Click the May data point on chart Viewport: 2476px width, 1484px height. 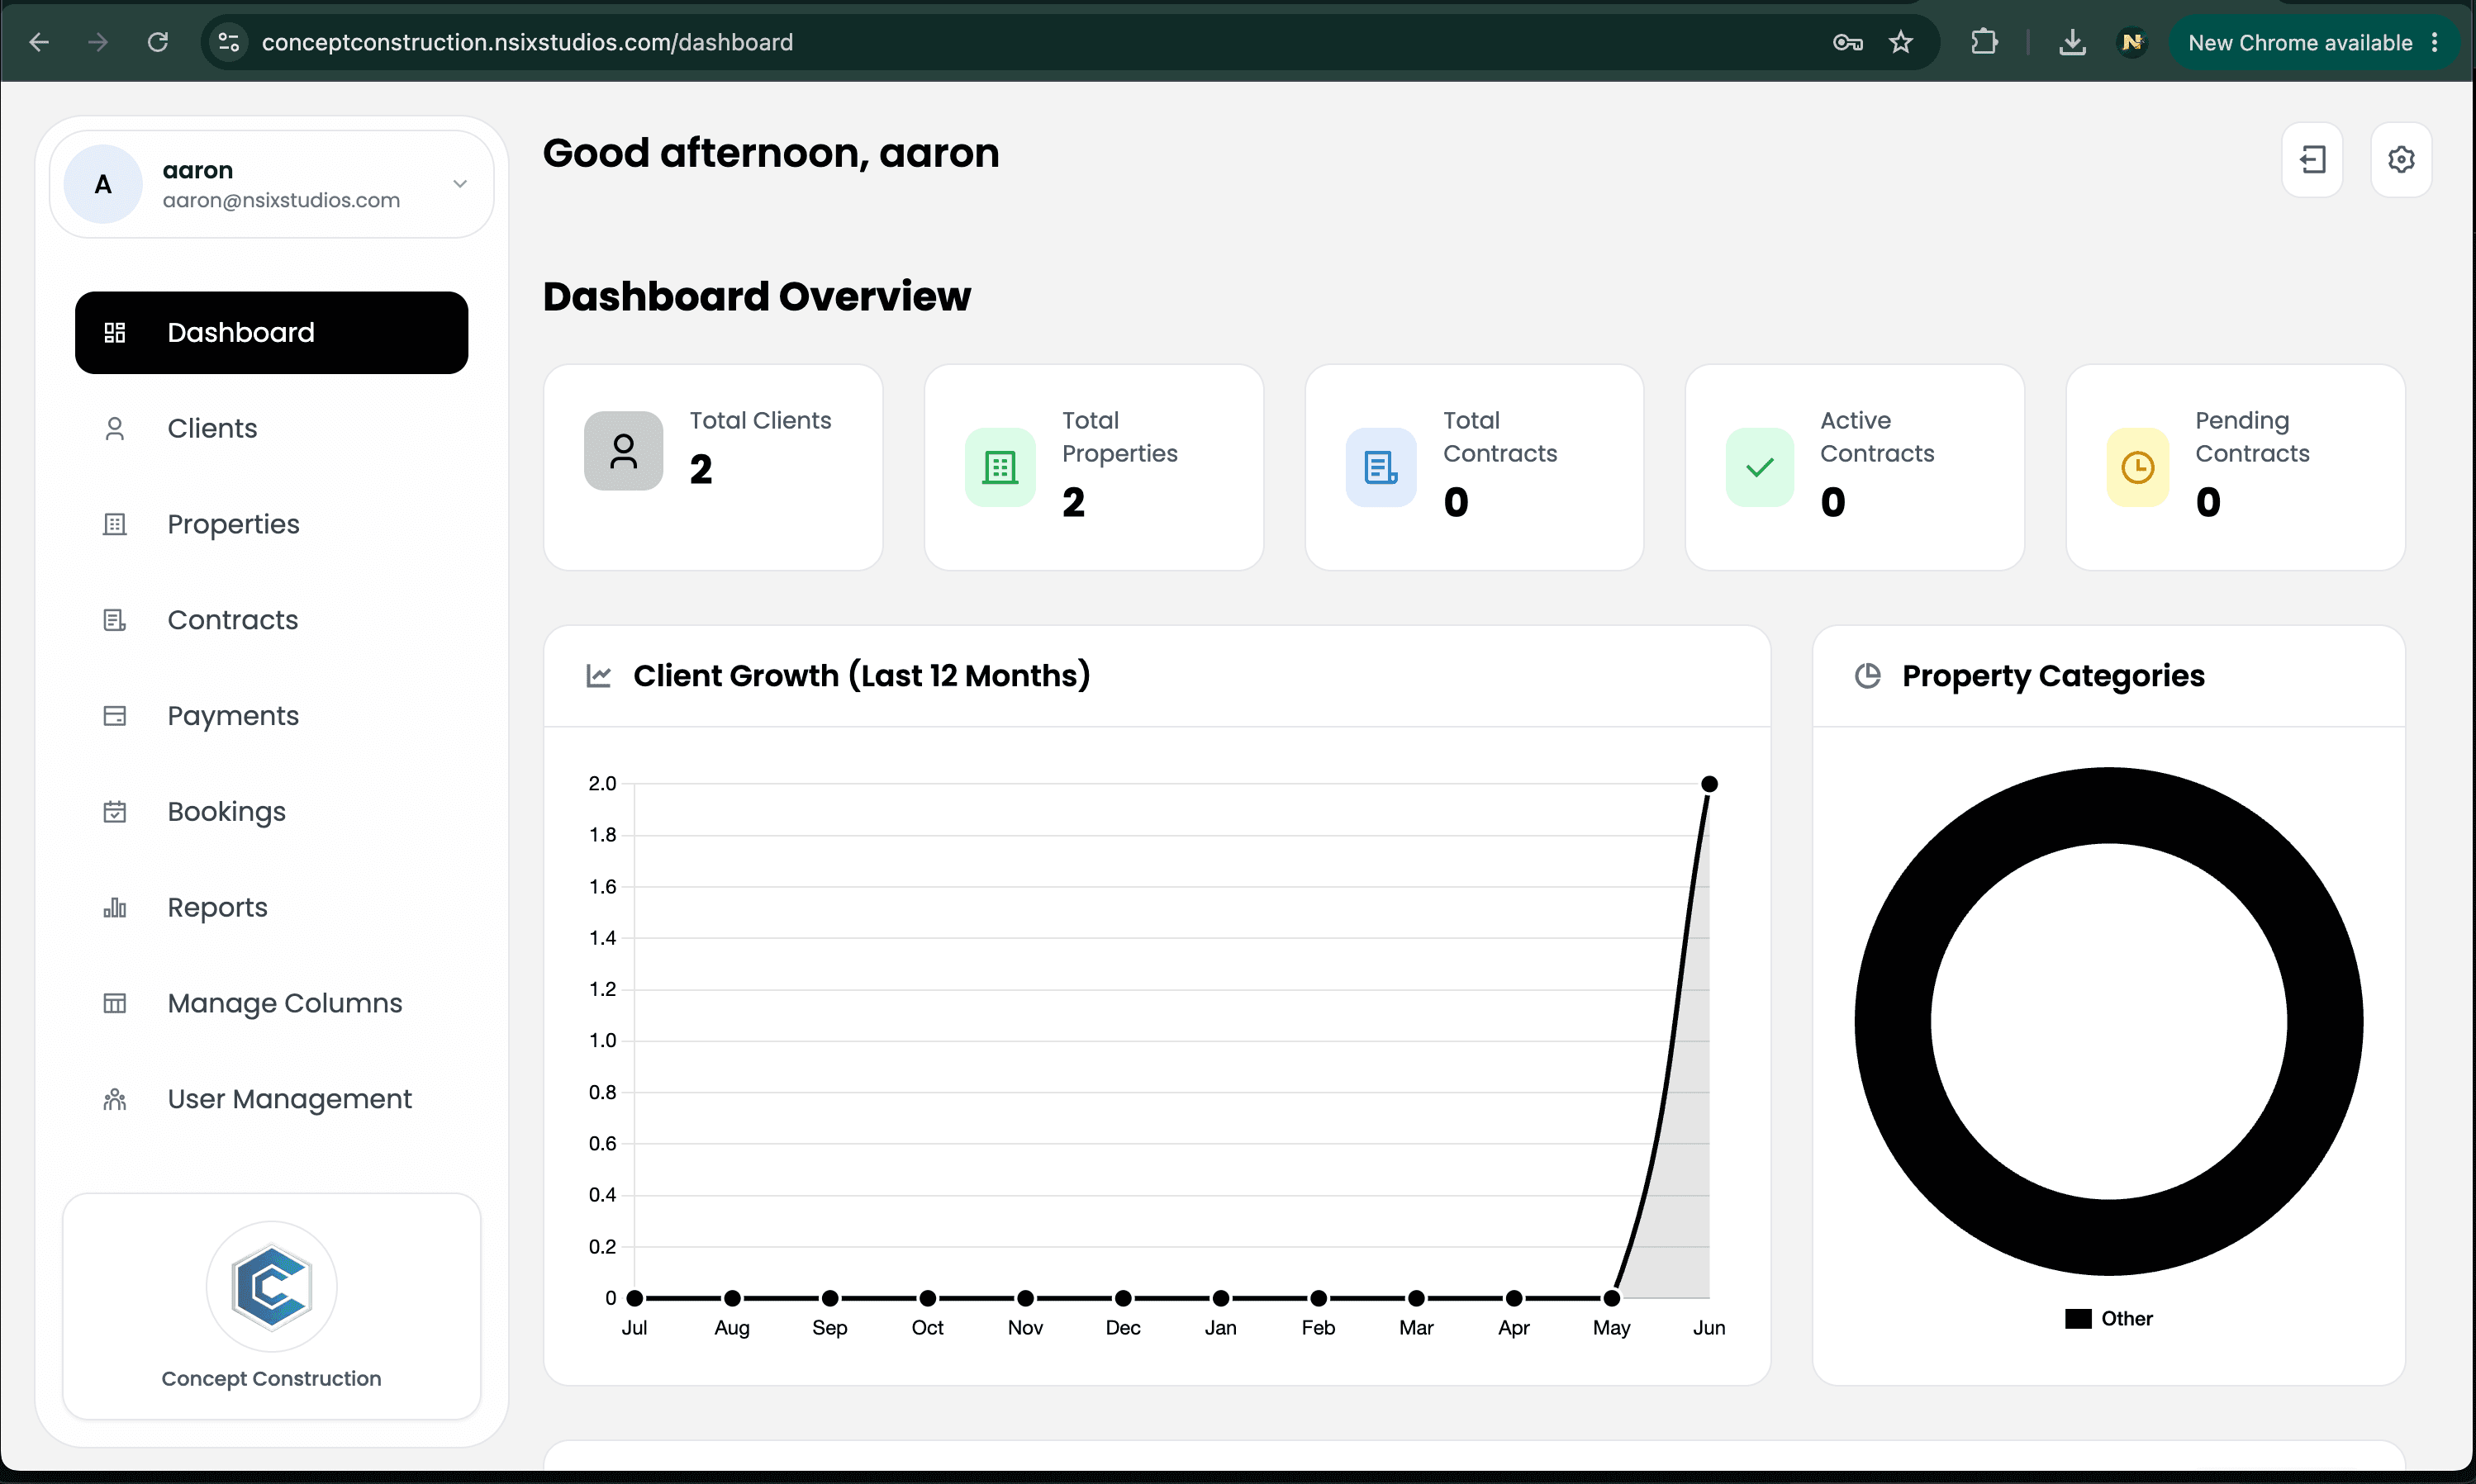[1612, 1298]
